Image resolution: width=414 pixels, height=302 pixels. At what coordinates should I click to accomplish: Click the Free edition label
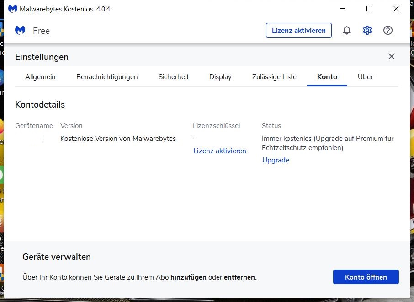click(x=41, y=31)
